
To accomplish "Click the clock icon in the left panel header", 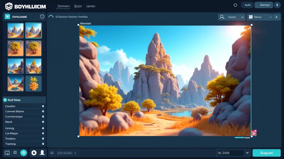I will click(42, 17).
